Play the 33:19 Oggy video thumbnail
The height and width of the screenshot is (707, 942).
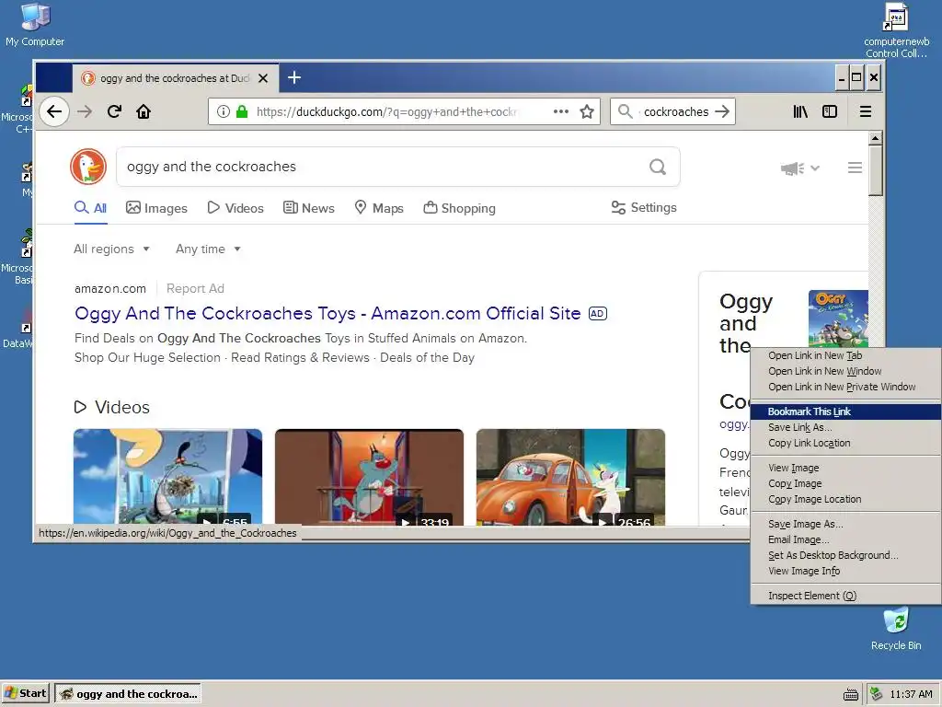pos(369,478)
